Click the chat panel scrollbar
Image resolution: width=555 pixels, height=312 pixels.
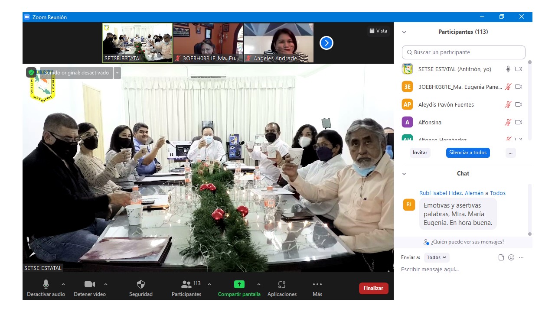point(530,209)
